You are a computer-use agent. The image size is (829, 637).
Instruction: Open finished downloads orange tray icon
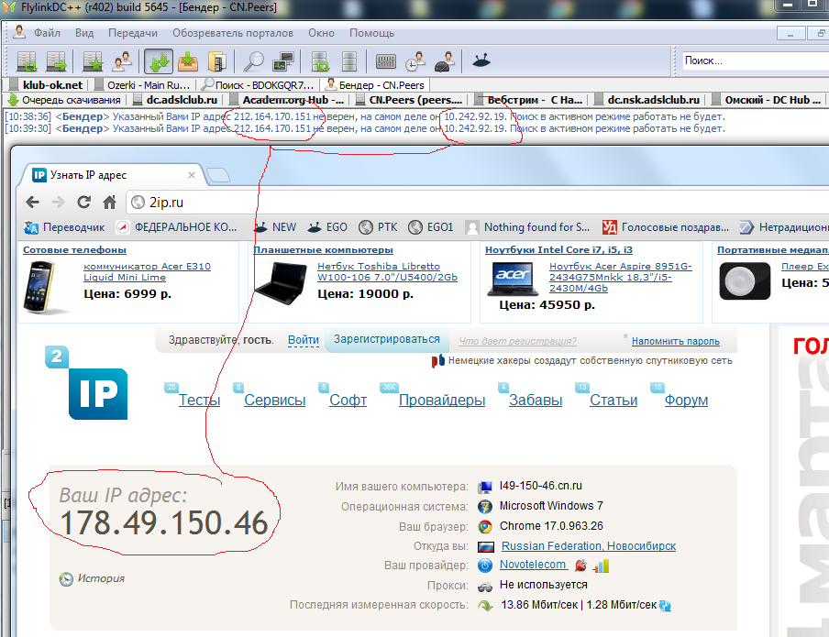tap(188, 61)
